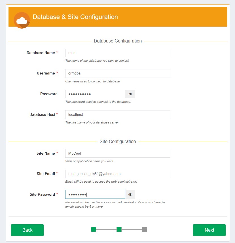This screenshot has width=235, height=243.
Task: Click the 'Database Name' label
Action: [41, 53]
